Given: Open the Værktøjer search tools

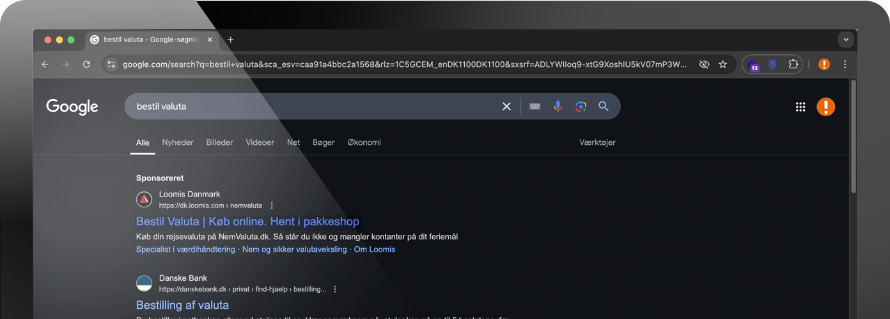Looking at the screenshot, I should point(597,143).
